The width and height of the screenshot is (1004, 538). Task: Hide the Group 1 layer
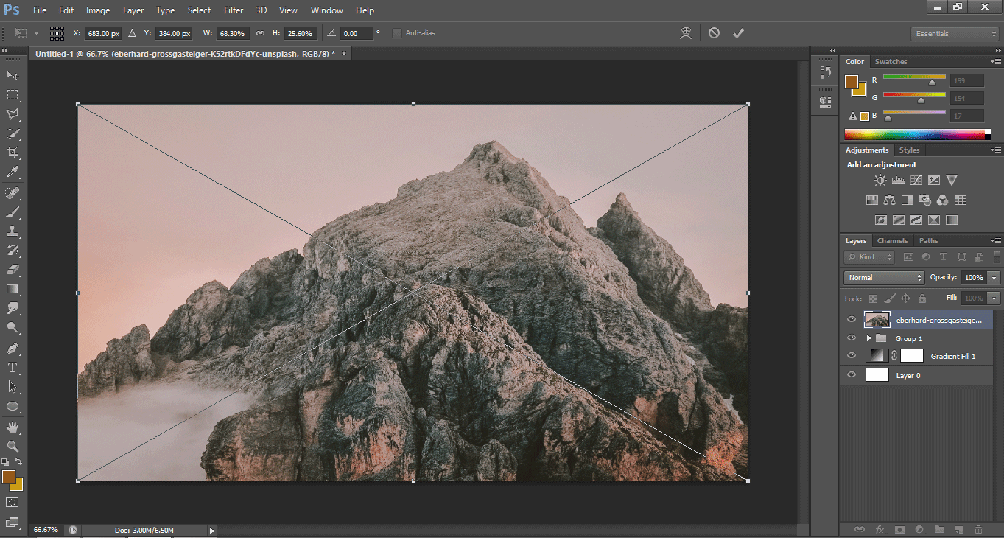pos(851,338)
